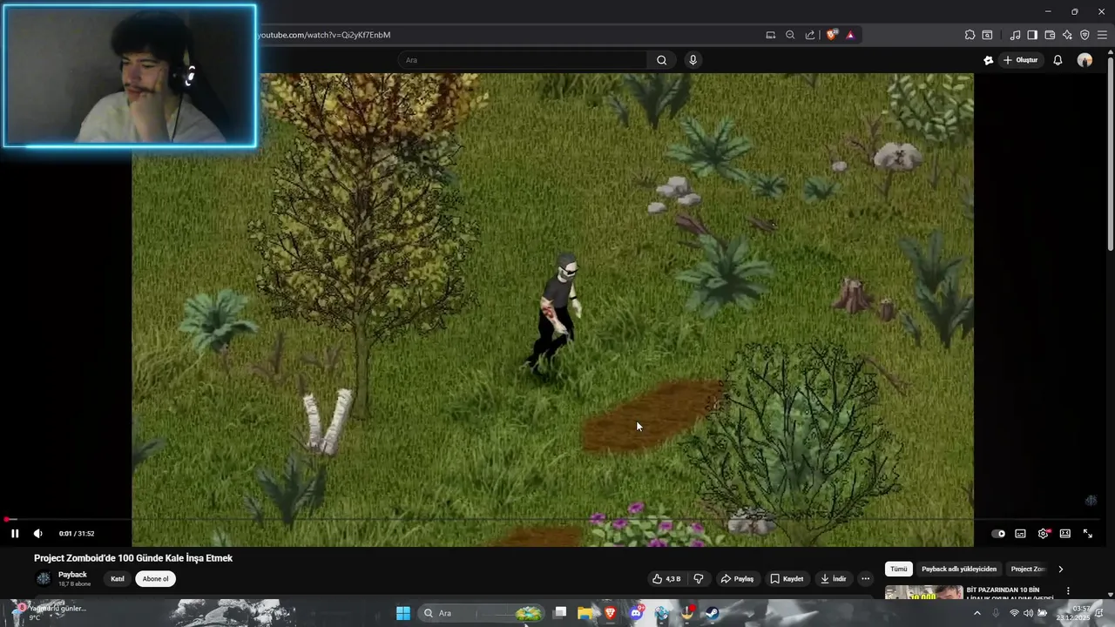Image resolution: width=1115 pixels, height=627 pixels.
Task: Join the channel with Katıl
Action: coord(118,579)
